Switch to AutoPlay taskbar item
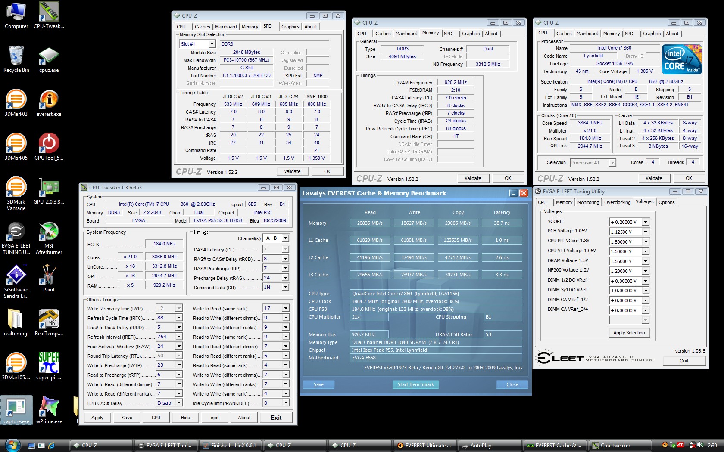 point(489,446)
